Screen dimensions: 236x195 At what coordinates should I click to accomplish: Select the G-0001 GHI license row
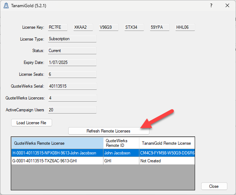point(57,161)
